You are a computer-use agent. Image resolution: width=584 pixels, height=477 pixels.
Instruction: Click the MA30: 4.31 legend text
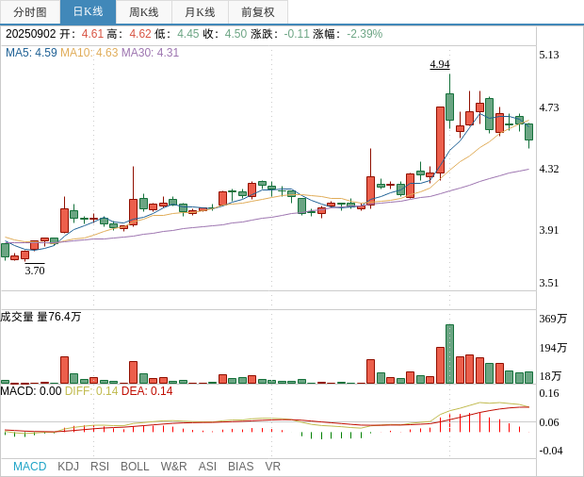(x=150, y=53)
